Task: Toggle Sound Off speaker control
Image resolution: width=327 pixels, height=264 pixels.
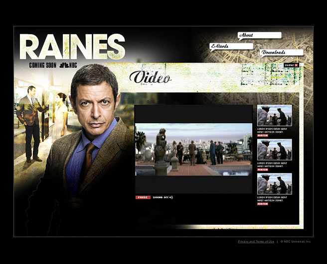Action: pyautogui.click(x=163, y=197)
